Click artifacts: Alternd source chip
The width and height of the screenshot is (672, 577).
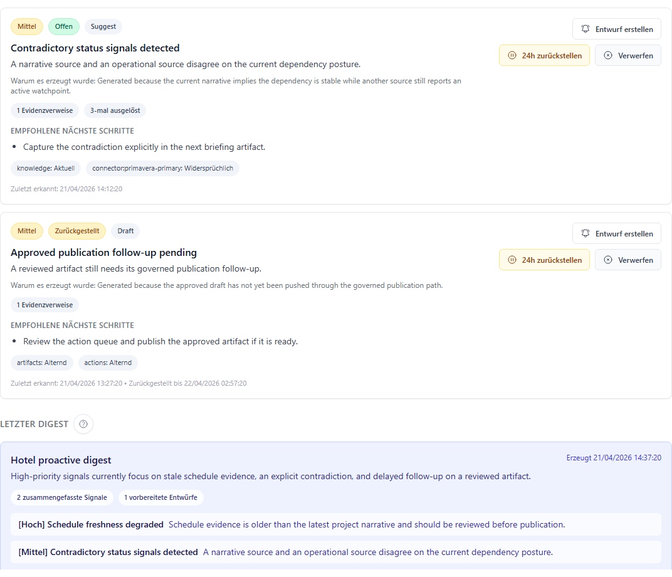[x=42, y=363]
